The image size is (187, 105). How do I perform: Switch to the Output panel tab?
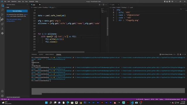(x=41, y=55)
